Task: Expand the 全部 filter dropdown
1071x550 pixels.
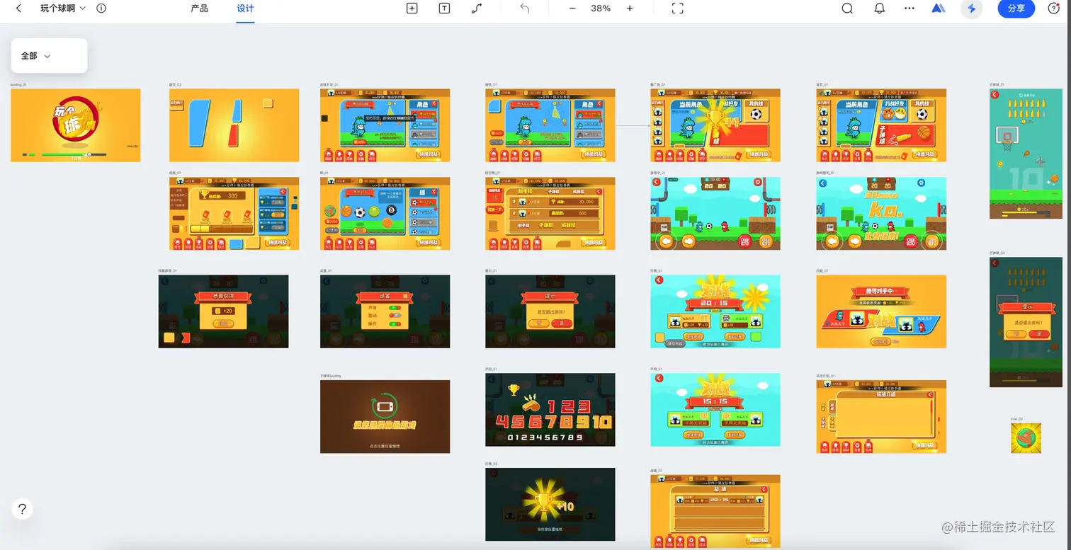Action: (x=49, y=55)
